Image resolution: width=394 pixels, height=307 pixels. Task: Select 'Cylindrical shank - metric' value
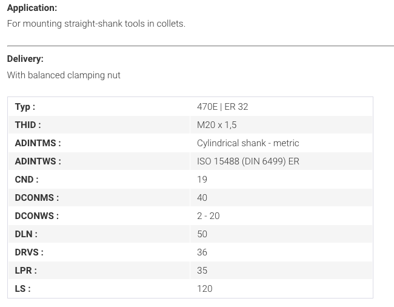[248, 143]
